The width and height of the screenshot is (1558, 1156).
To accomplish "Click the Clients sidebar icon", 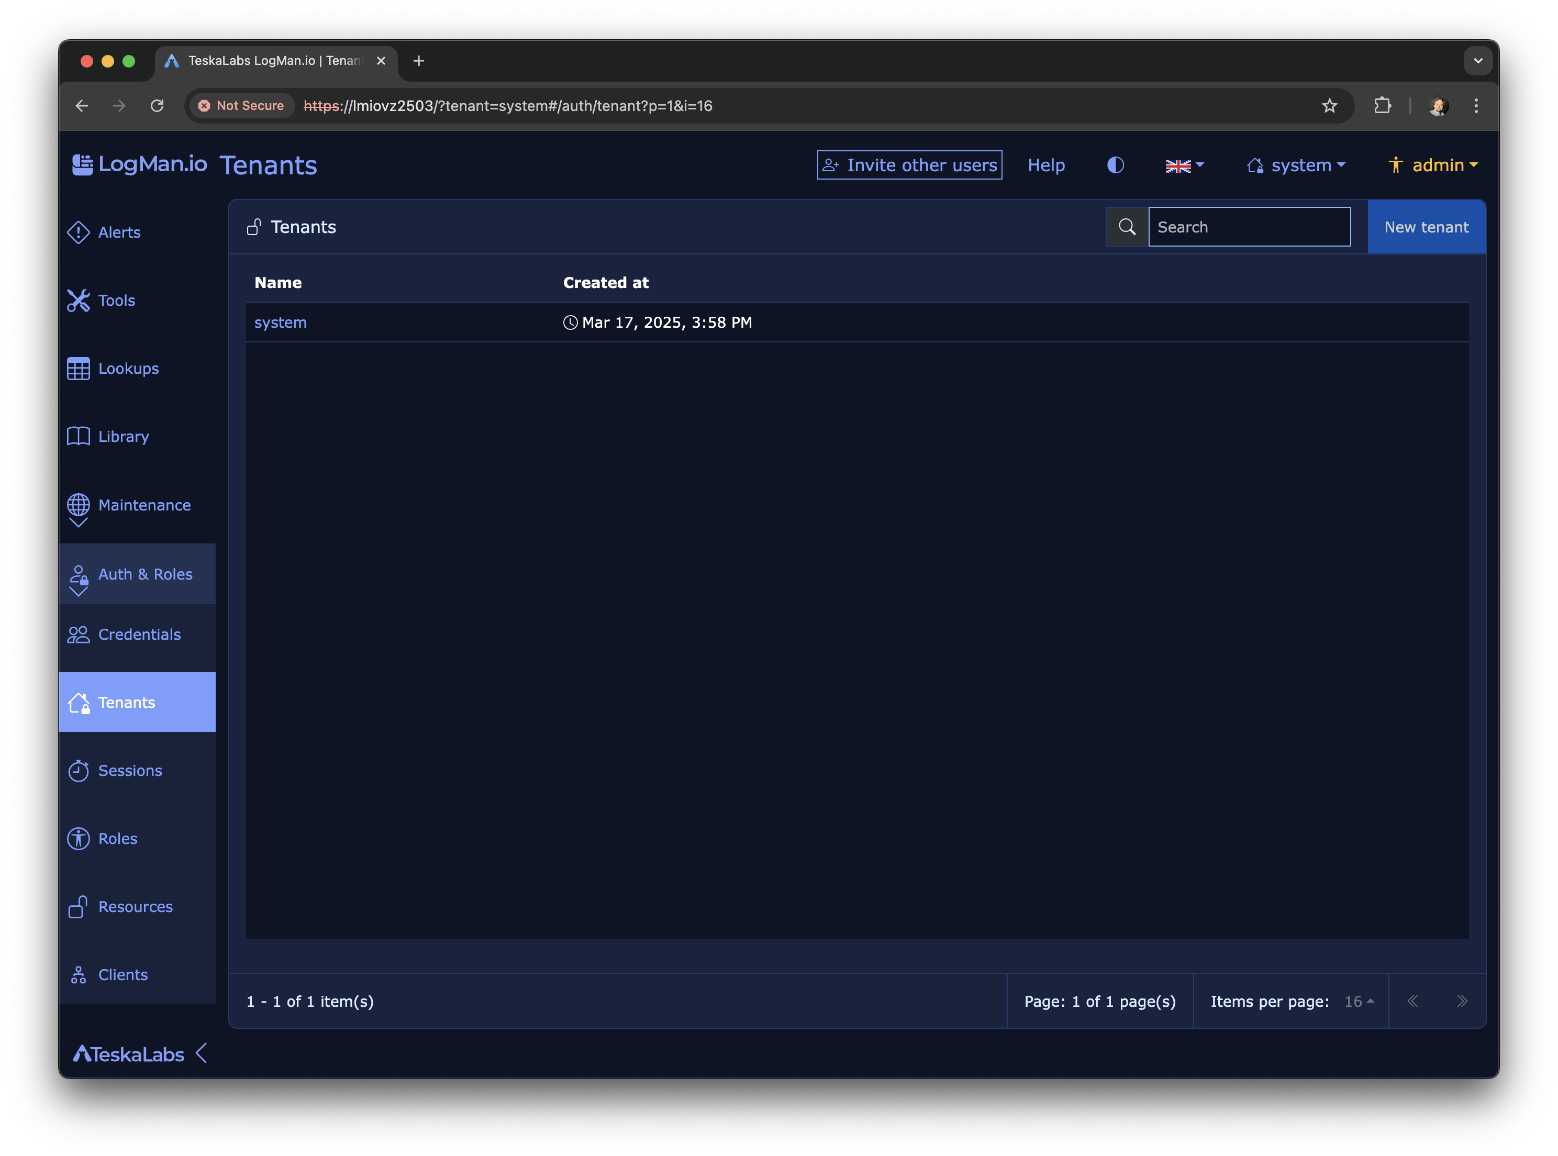I will 79,975.
